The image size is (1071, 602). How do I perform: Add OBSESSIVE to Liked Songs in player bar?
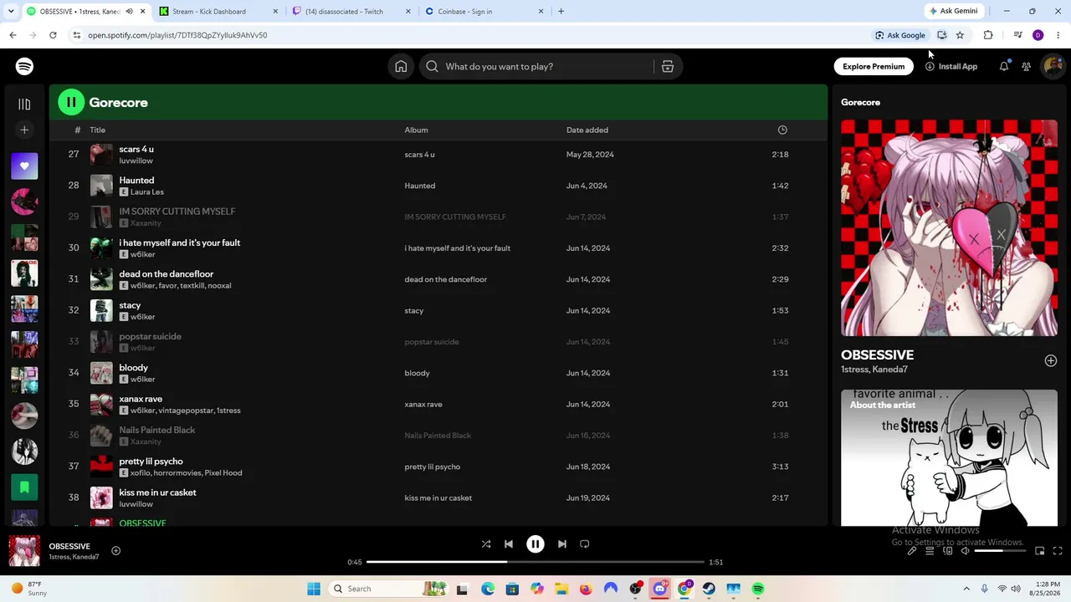[116, 550]
